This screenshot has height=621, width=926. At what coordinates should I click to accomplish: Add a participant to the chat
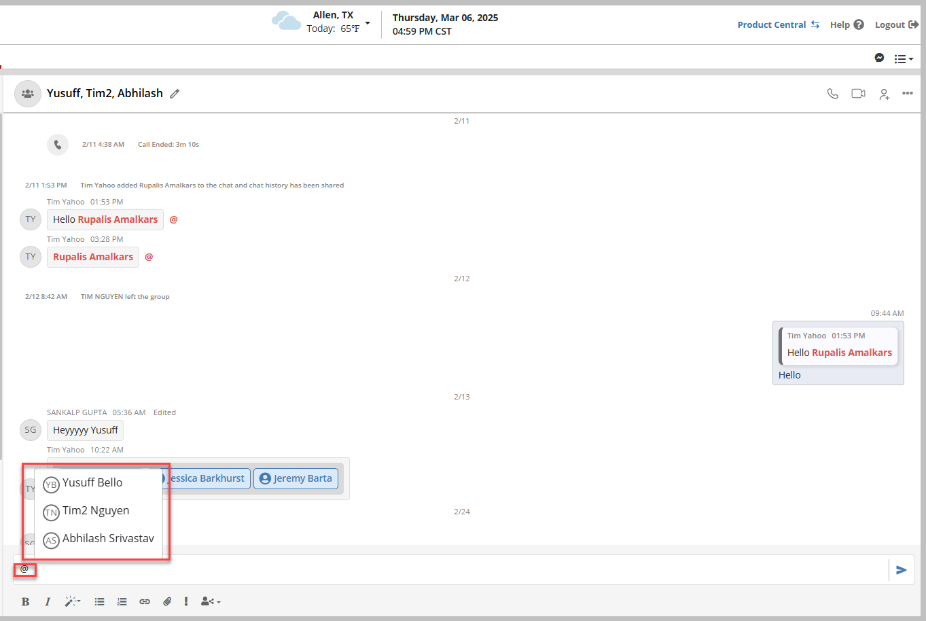pos(884,94)
